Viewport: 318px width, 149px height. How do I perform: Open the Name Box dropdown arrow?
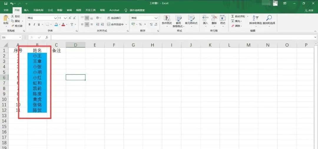click(x=20, y=37)
